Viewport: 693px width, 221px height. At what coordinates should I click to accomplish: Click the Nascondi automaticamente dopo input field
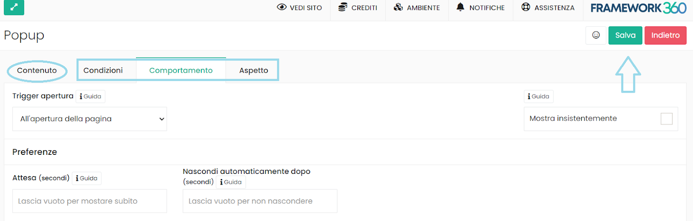(x=259, y=201)
